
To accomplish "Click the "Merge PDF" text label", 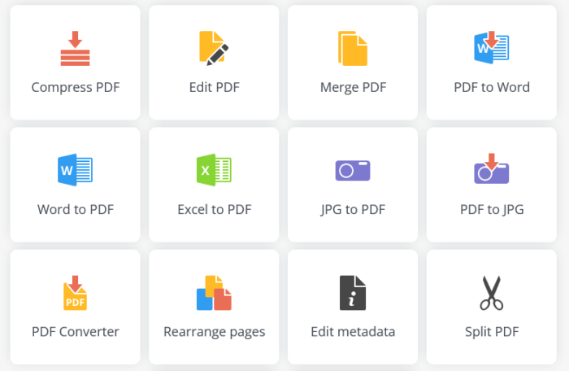I will pos(353,88).
